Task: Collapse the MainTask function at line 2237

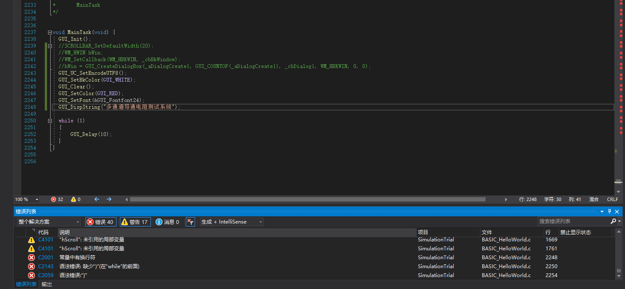Action: click(x=50, y=32)
